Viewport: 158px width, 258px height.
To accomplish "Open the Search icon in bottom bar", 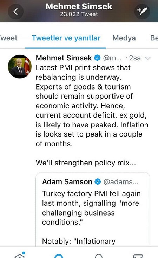I will tap(59, 256).
